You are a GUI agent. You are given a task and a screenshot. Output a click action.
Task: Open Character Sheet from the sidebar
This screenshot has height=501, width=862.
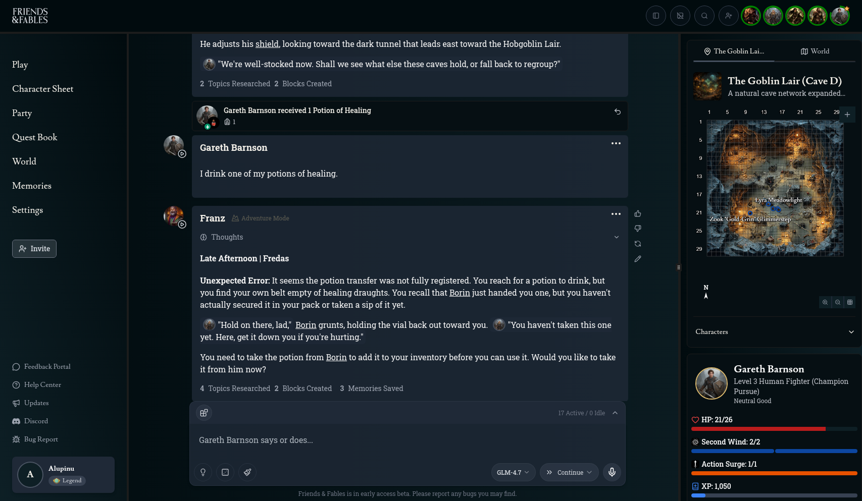[x=43, y=89]
